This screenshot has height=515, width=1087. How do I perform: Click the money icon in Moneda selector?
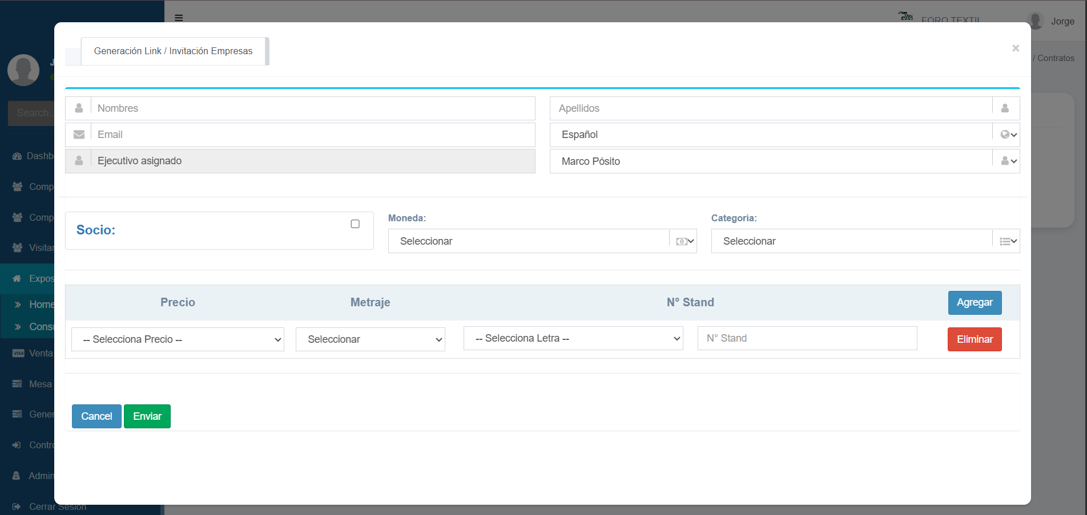(681, 241)
